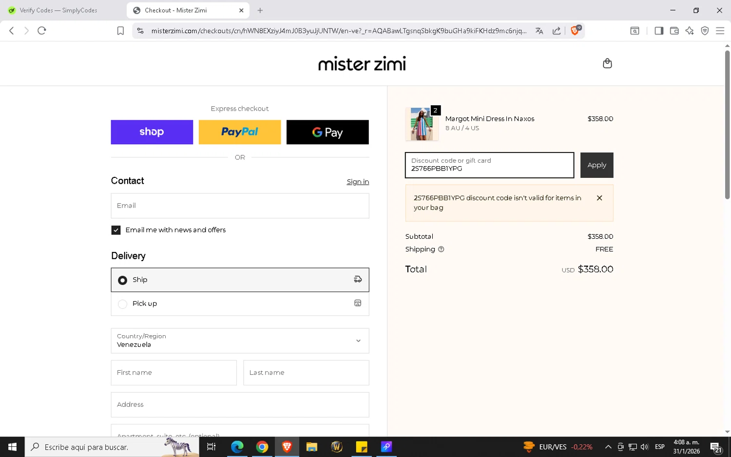The image size is (731, 457).
Task: Show hidden system tray icons
Action: (608, 447)
